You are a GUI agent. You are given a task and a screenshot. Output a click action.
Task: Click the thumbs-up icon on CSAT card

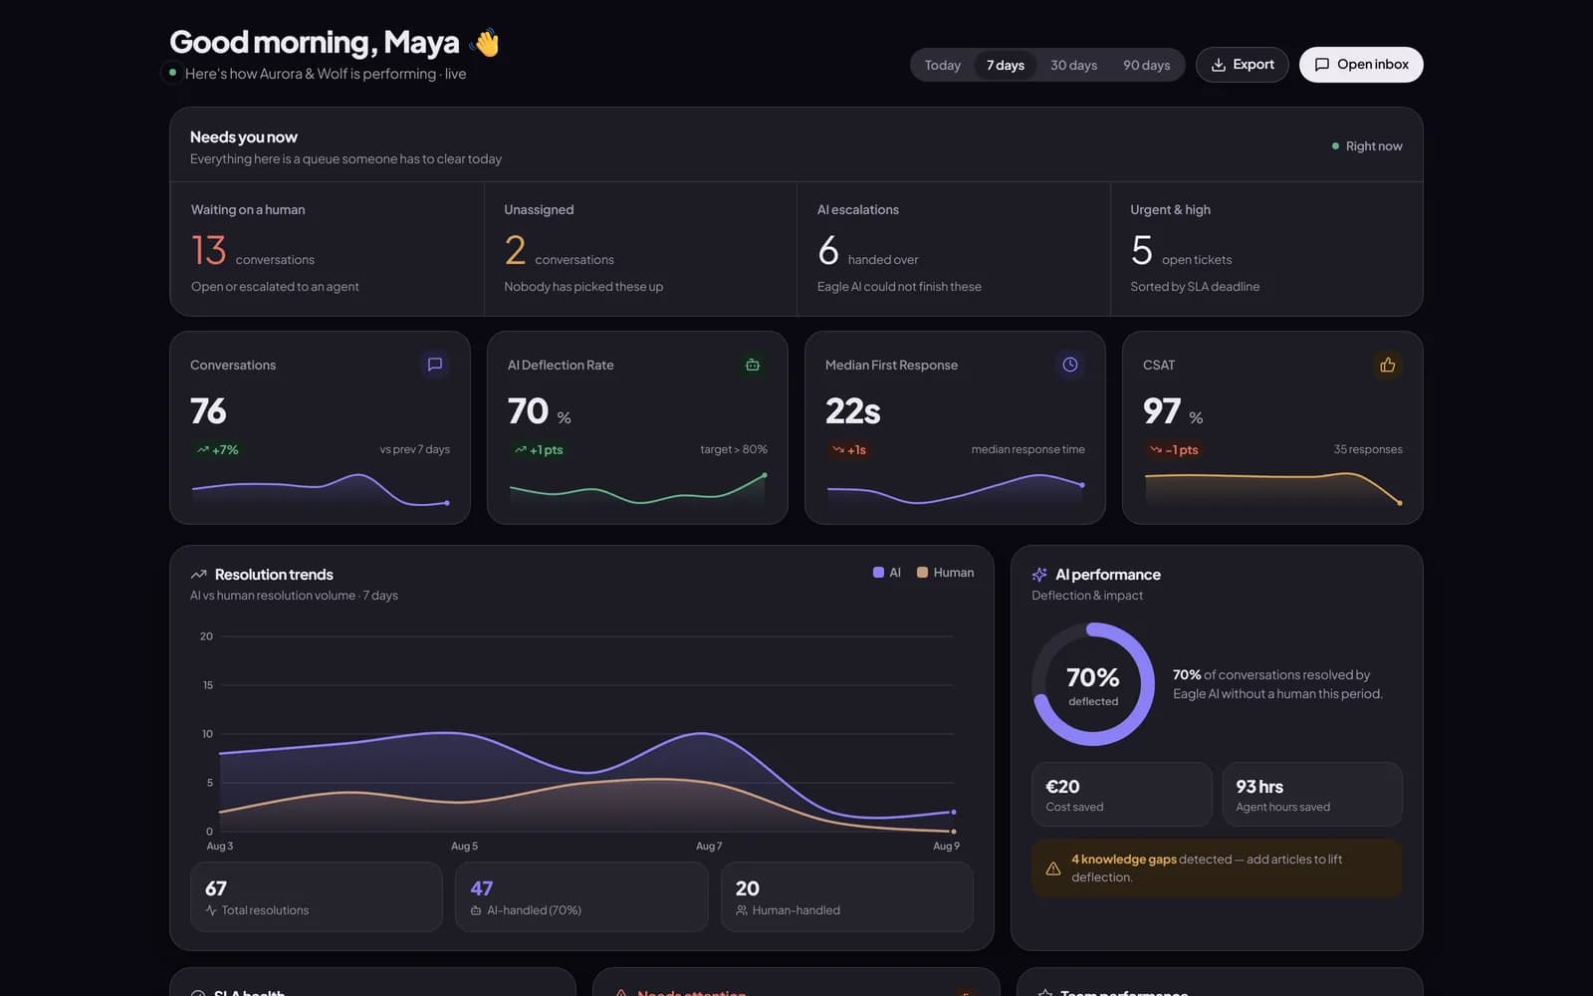[x=1388, y=365]
